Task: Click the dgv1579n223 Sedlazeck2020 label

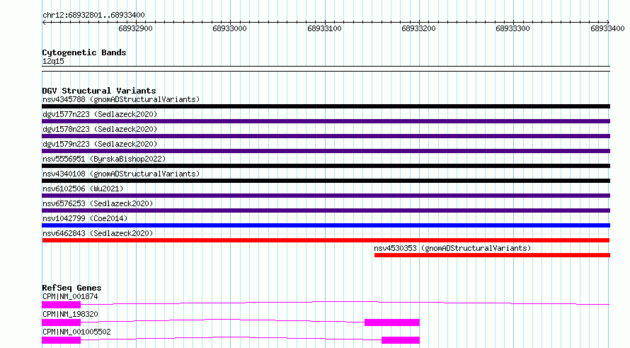Action: coord(100,144)
